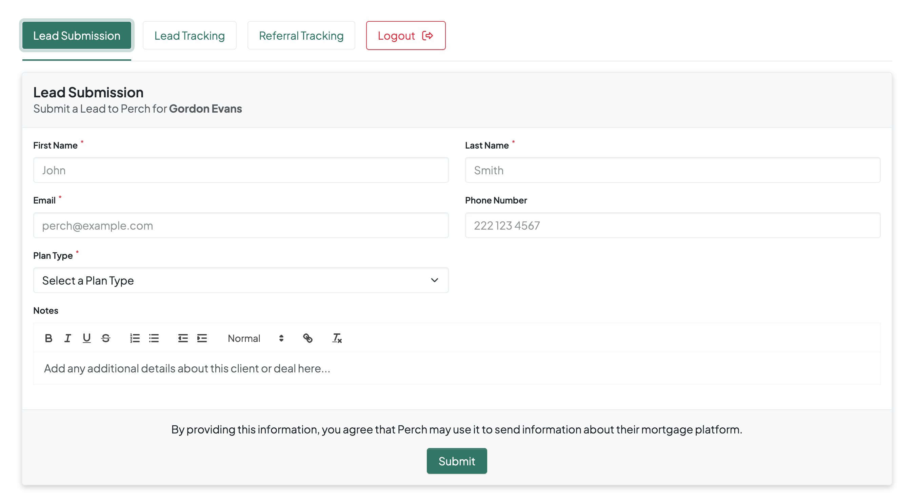
Task: Submit the lead form
Action: pos(457,461)
